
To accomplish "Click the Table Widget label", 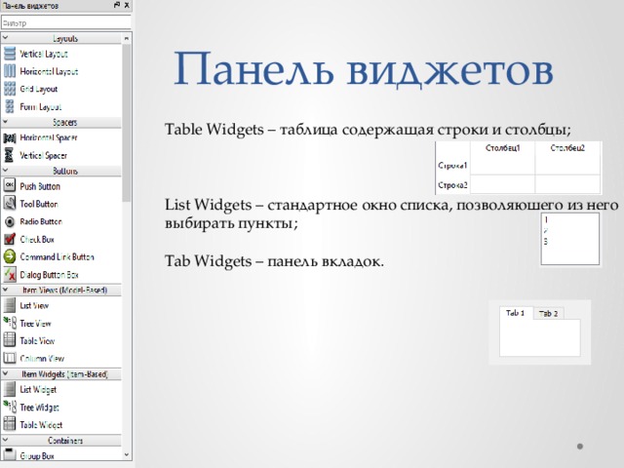I will pos(41,425).
